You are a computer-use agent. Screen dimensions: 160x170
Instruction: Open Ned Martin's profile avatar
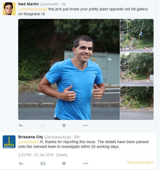(9, 9)
